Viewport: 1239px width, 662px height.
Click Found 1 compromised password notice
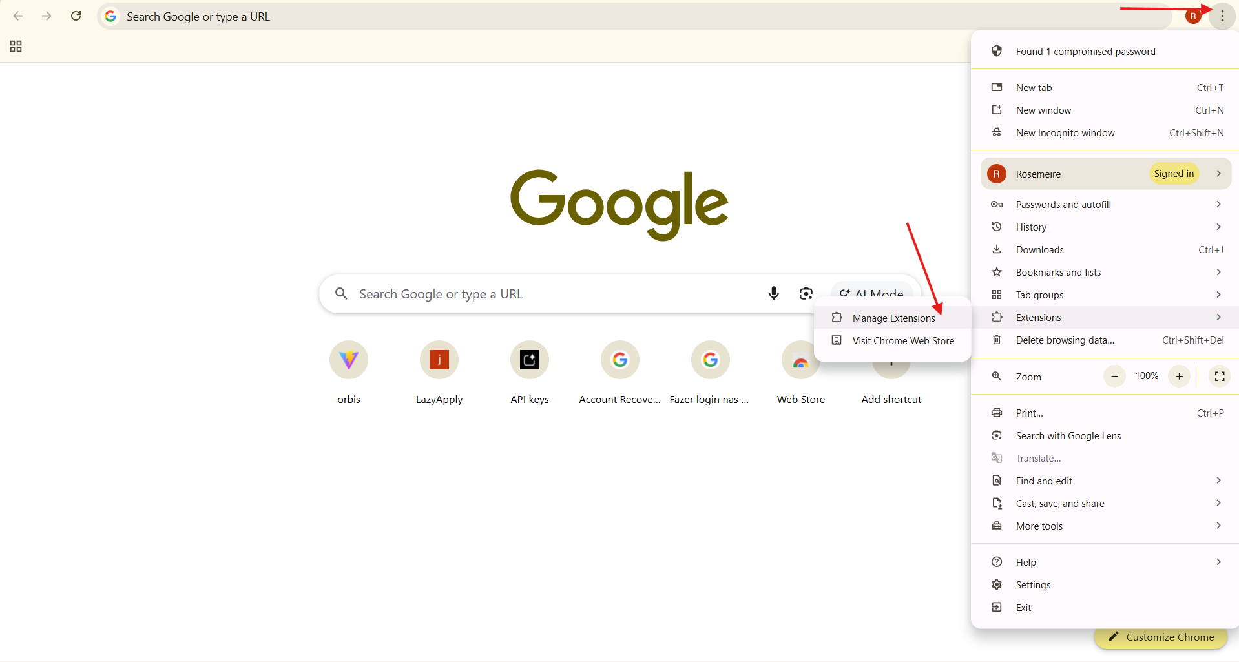1106,51
